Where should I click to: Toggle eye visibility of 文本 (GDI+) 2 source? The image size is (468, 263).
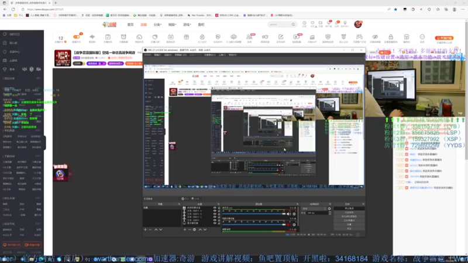215,217
